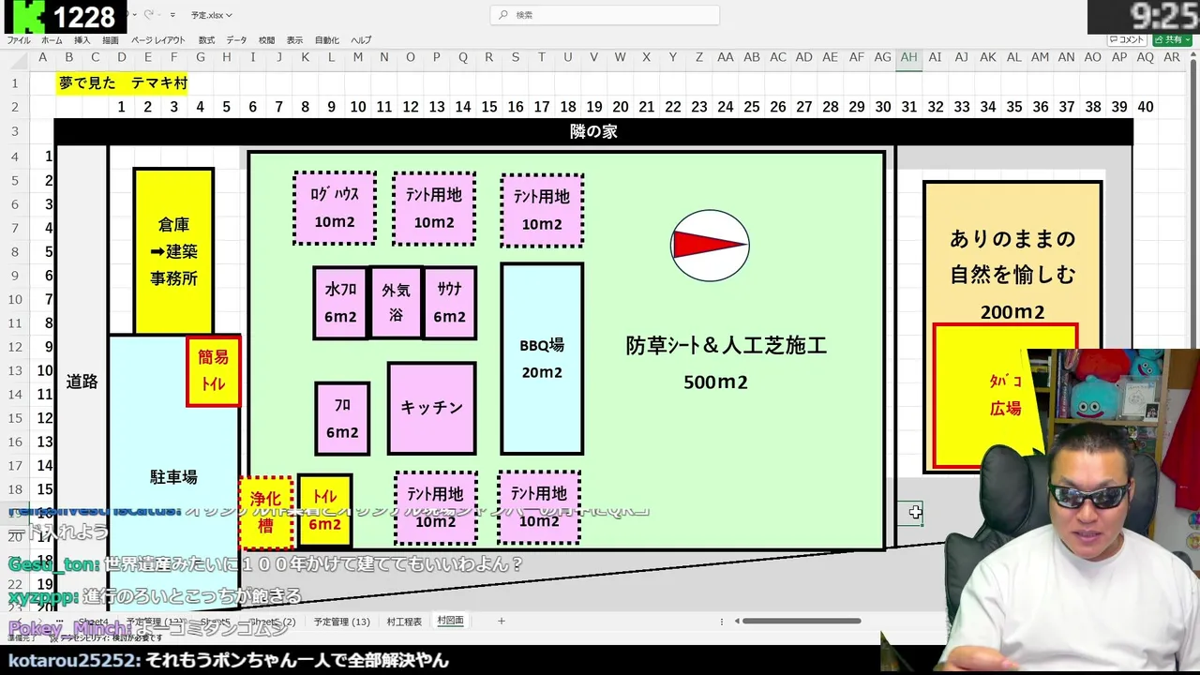
Task: Click the red north arrow compass shape
Action: 710,246
